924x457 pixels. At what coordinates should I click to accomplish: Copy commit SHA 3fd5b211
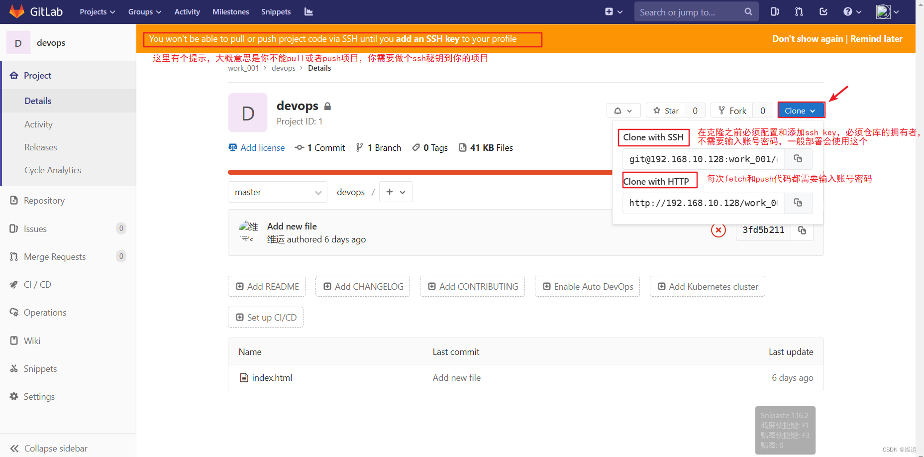point(802,230)
